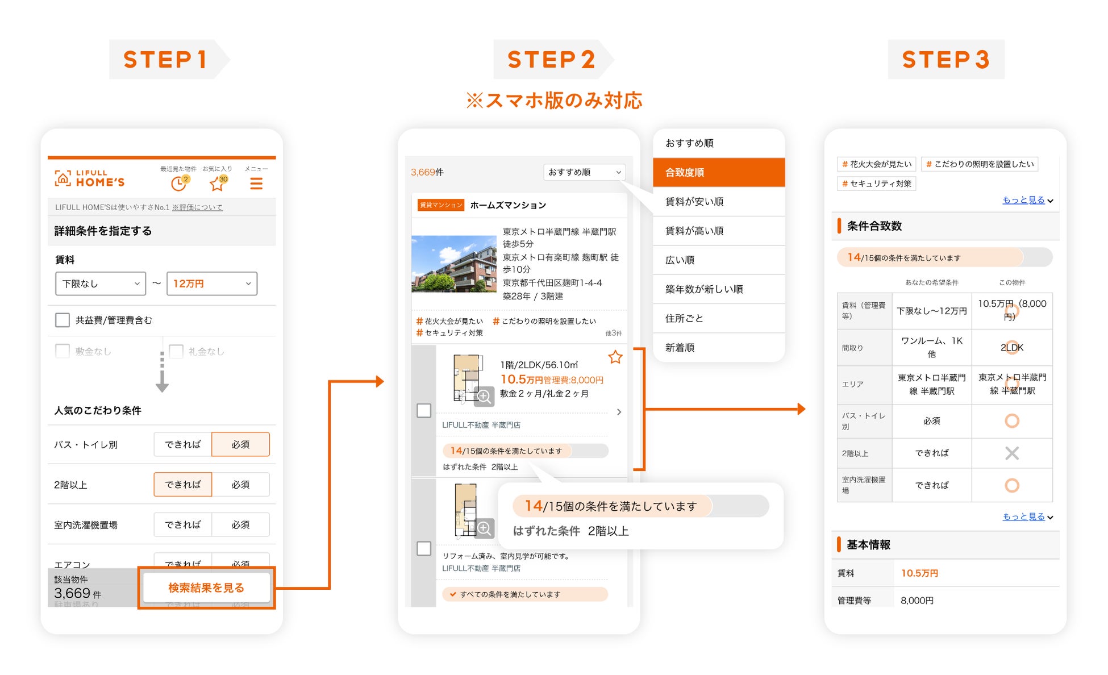Favorite the 10.5万円 listing with star icon
1108x675 pixels.
(615, 357)
